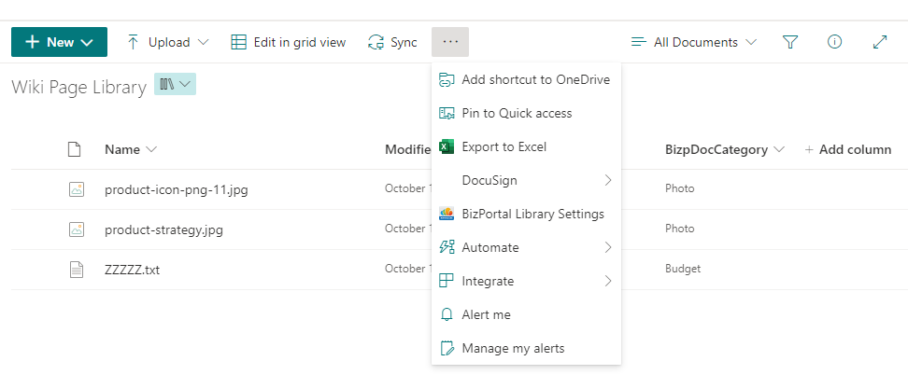The width and height of the screenshot is (908, 389).
Task: Expand the Upload dropdown menu
Action: 167,42
